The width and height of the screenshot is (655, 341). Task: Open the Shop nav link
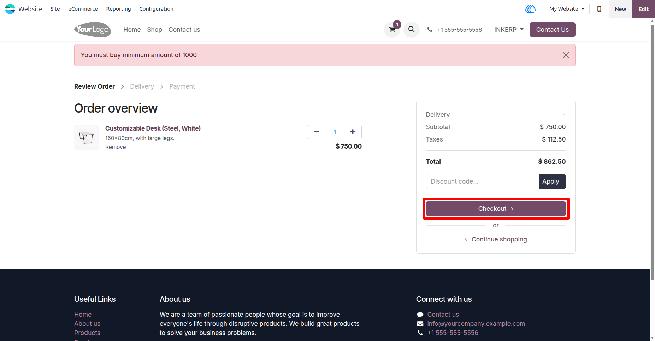coord(155,30)
